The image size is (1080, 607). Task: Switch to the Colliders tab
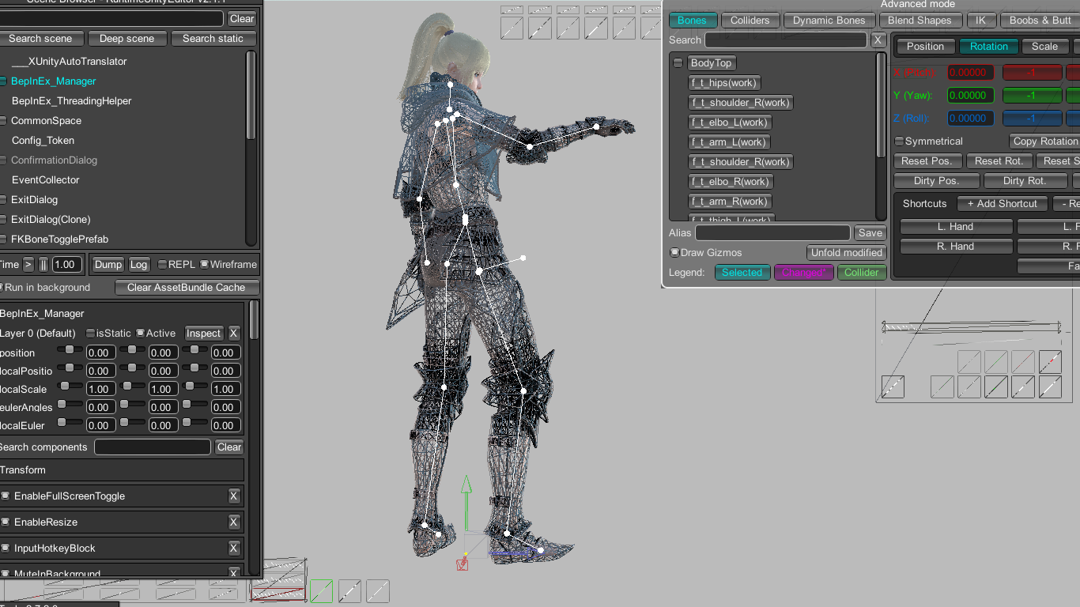point(750,21)
